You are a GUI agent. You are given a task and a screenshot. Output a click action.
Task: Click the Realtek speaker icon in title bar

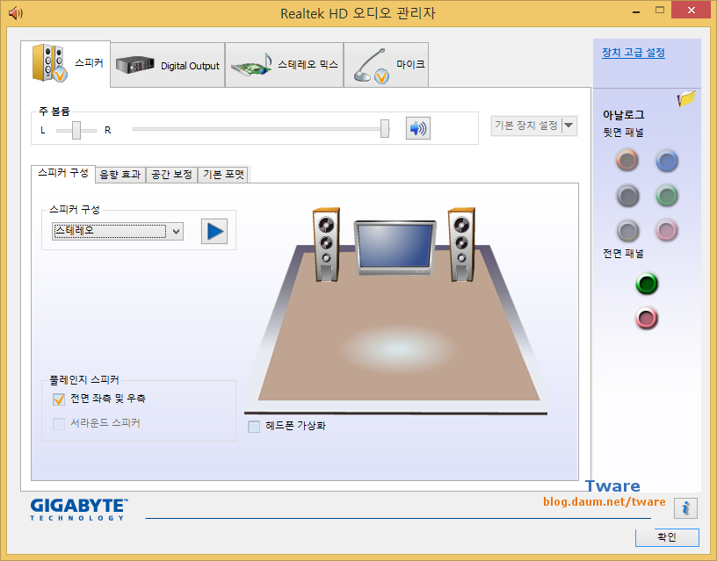[x=15, y=13]
